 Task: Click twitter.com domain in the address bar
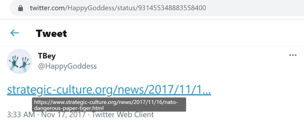[x=47, y=8]
